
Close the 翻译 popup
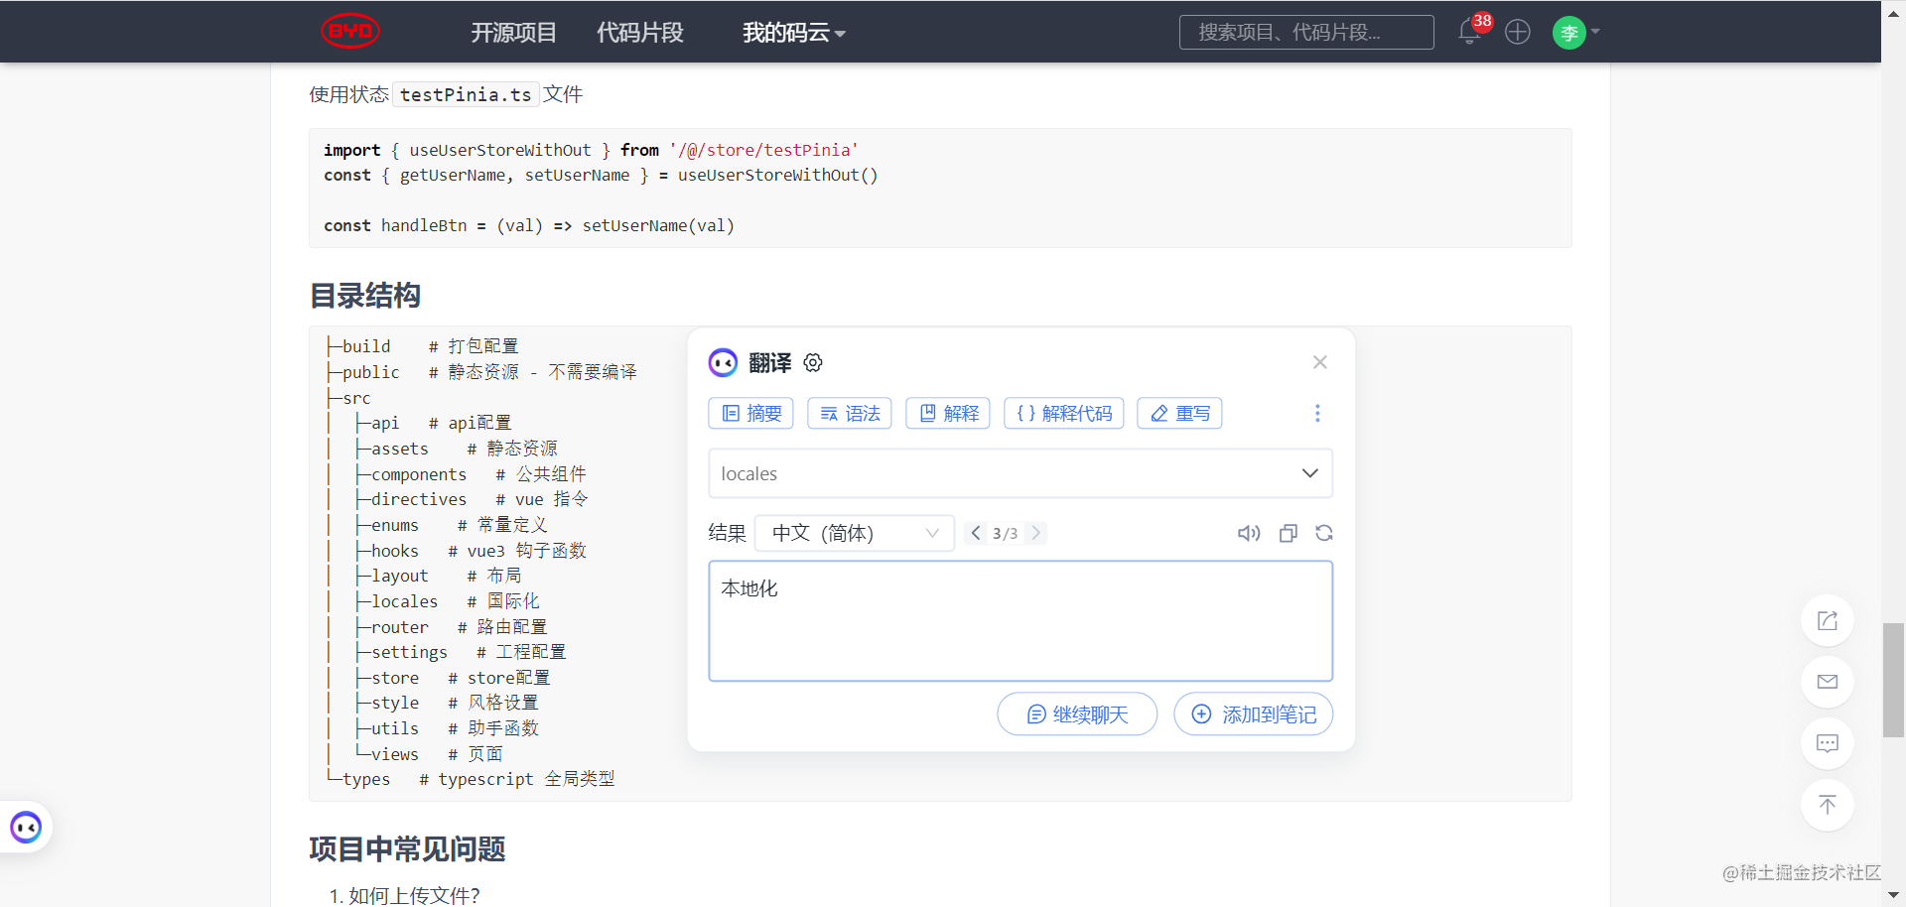[x=1320, y=362]
